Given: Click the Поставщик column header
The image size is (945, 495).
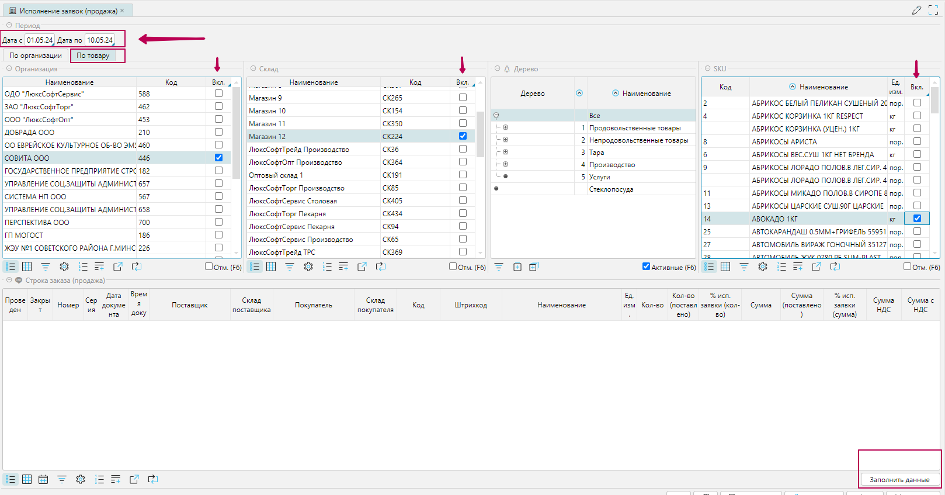Looking at the screenshot, I should point(190,305).
